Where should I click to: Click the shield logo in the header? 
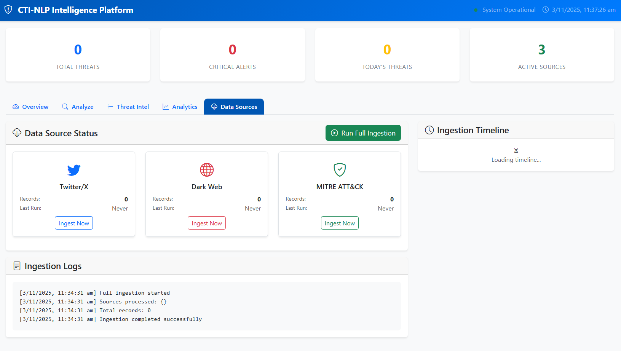tap(8, 10)
